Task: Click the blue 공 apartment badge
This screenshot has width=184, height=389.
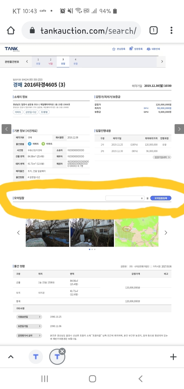Action: pyautogui.click(x=29, y=144)
